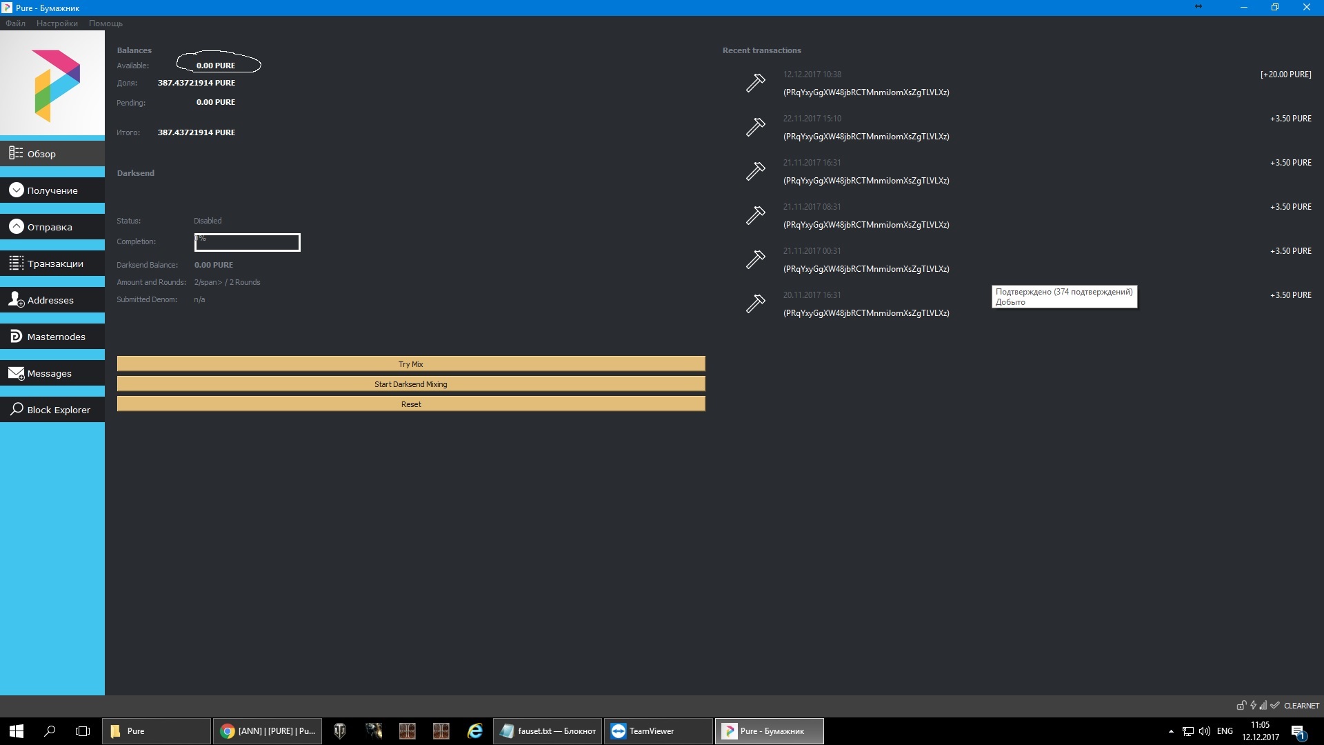The height and width of the screenshot is (745, 1324).
Task: Open the Помощь menu
Action: pyautogui.click(x=106, y=23)
